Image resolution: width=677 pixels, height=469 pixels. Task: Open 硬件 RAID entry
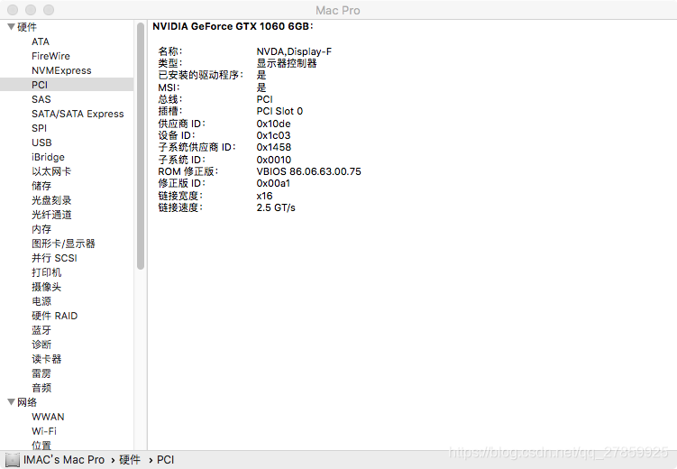tap(54, 316)
